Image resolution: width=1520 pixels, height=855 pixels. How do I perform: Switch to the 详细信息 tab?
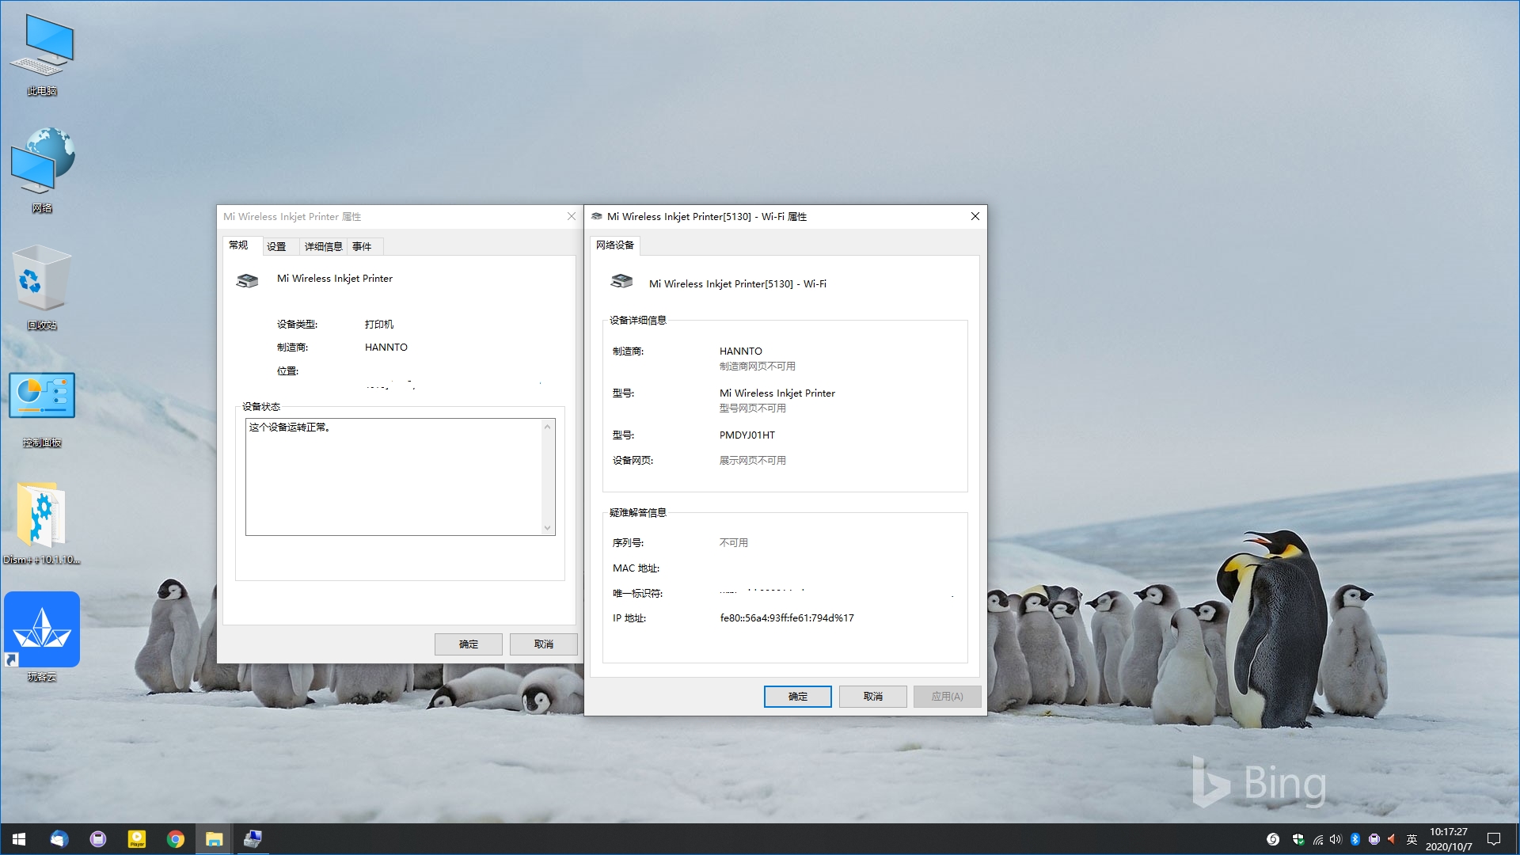click(x=323, y=246)
